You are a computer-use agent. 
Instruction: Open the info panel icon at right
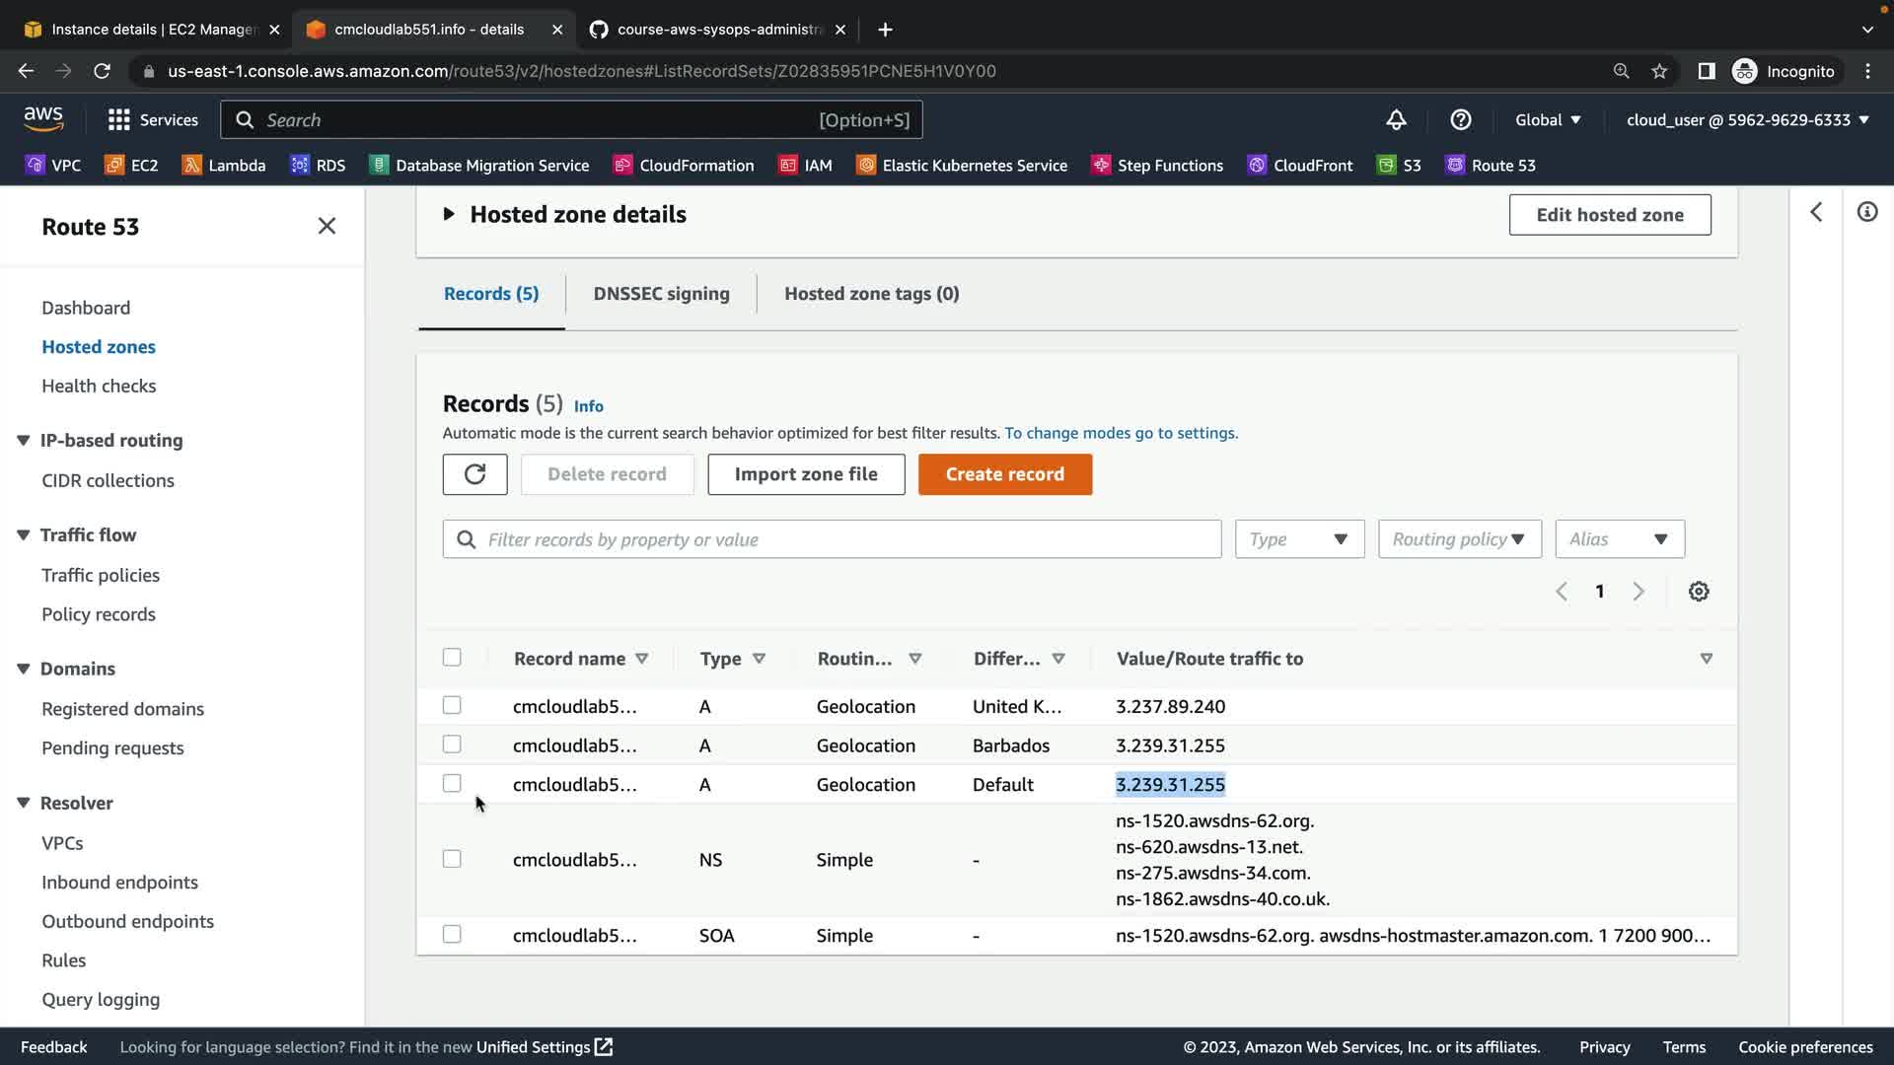coord(1866,213)
